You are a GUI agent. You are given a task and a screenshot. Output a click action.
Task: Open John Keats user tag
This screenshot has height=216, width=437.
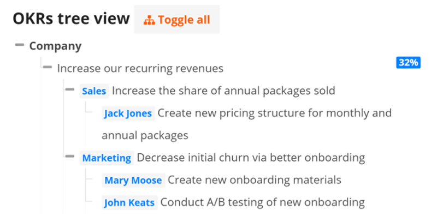click(129, 202)
